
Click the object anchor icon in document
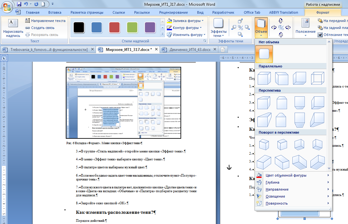pyautogui.click(x=229, y=167)
